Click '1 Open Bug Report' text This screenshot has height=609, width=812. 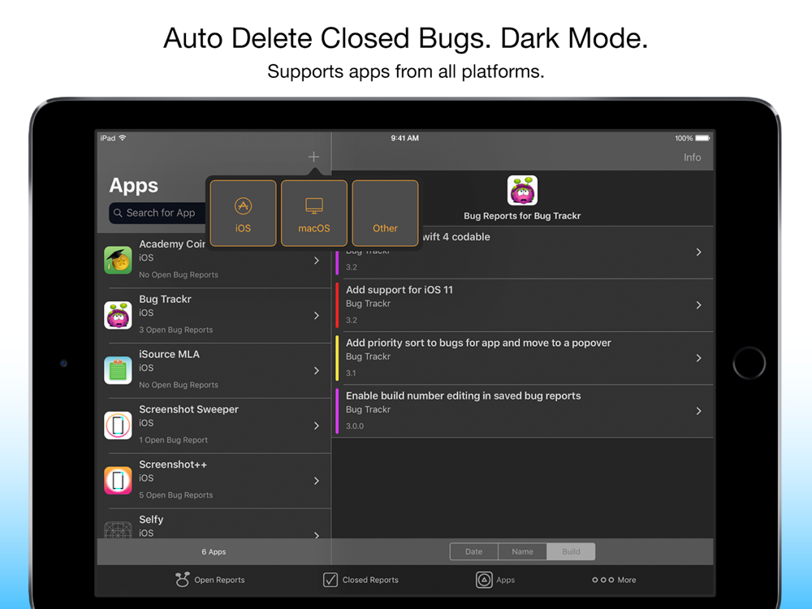tap(173, 440)
